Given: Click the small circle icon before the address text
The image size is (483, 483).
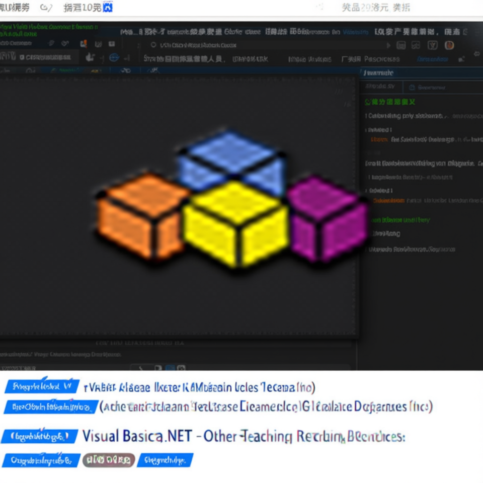Looking at the screenshot, I should 153,45.
